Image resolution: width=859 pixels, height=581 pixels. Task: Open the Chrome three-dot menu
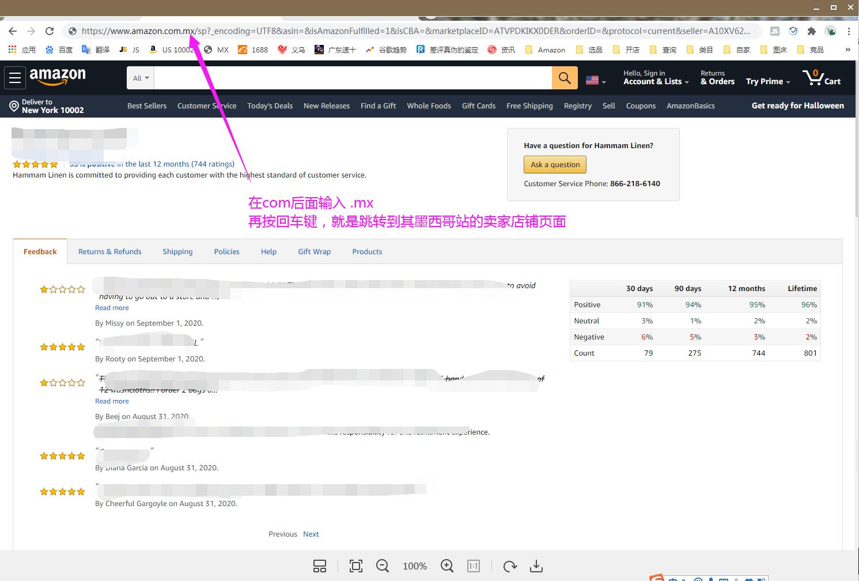point(849,31)
